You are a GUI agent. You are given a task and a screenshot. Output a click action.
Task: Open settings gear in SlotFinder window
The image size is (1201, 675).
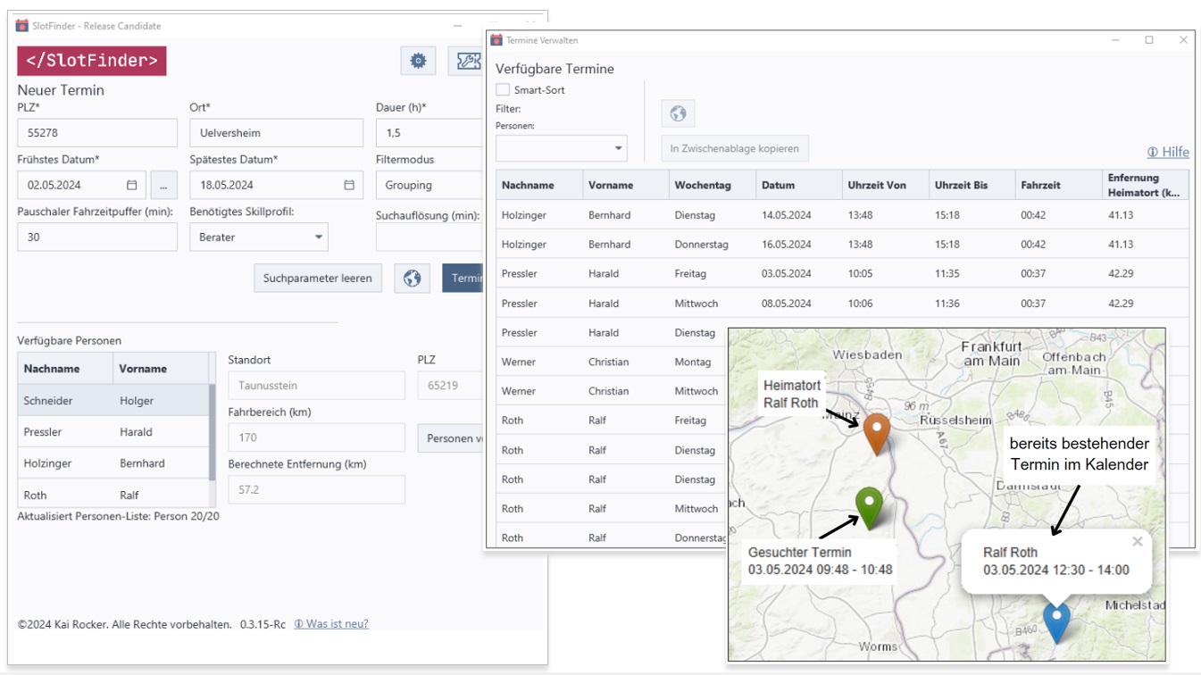[x=418, y=61]
